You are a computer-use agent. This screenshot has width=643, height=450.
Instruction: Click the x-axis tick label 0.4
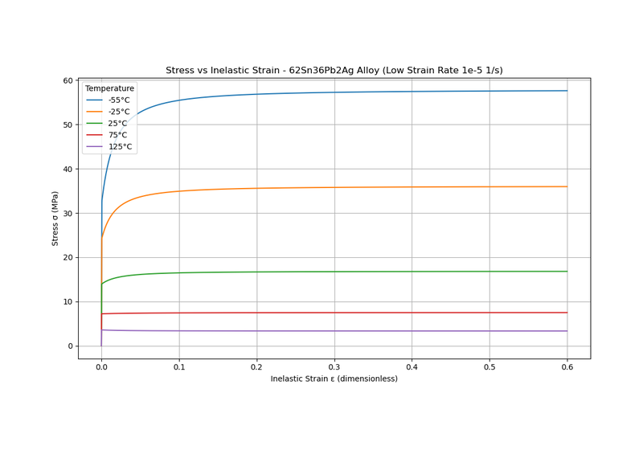coord(412,367)
